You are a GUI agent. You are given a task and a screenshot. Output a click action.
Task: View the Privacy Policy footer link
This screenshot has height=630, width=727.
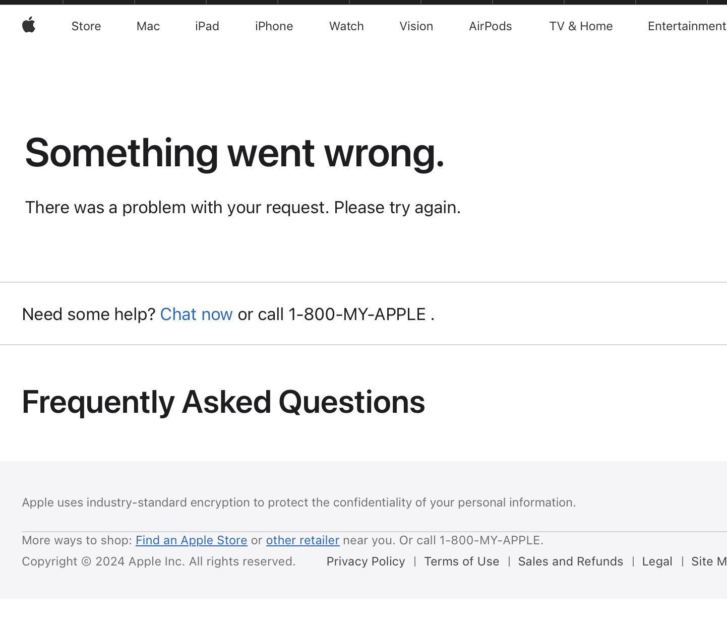point(366,561)
